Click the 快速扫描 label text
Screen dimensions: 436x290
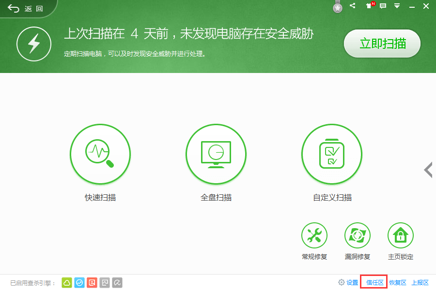click(100, 198)
